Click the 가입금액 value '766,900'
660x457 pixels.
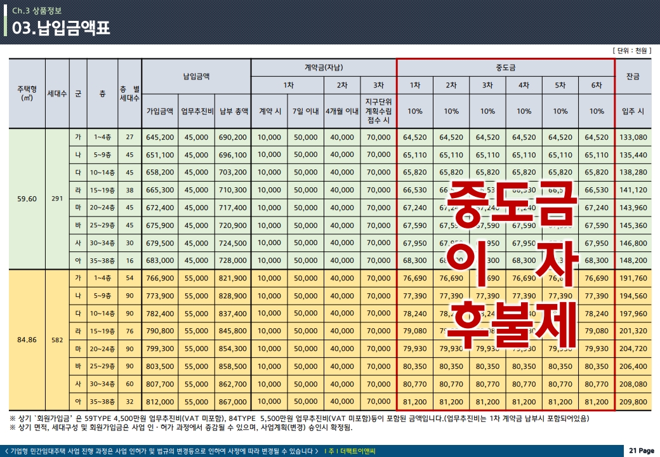coord(160,278)
